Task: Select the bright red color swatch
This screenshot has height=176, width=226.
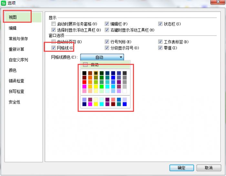Action: pos(84,82)
